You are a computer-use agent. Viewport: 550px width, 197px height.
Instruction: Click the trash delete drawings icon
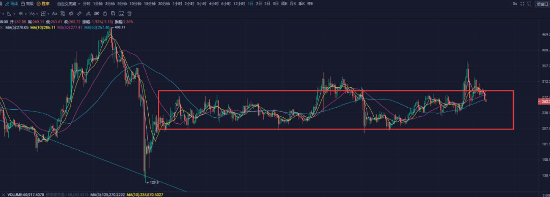129,14
